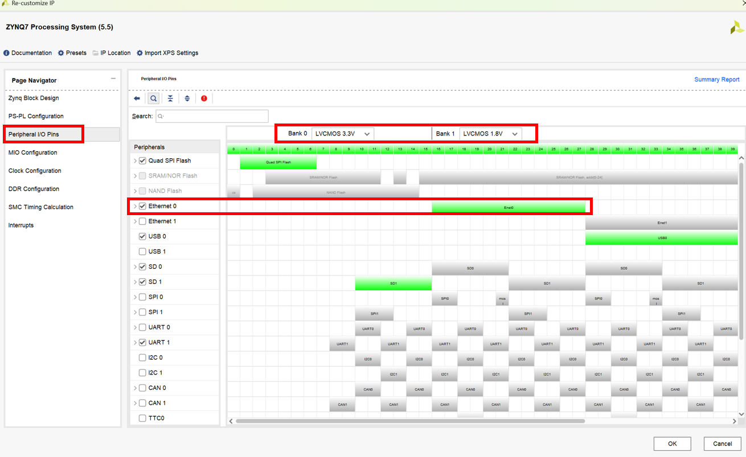The width and height of the screenshot is (746, 457).
Task: Click the OK button
Action: (672, 443)
